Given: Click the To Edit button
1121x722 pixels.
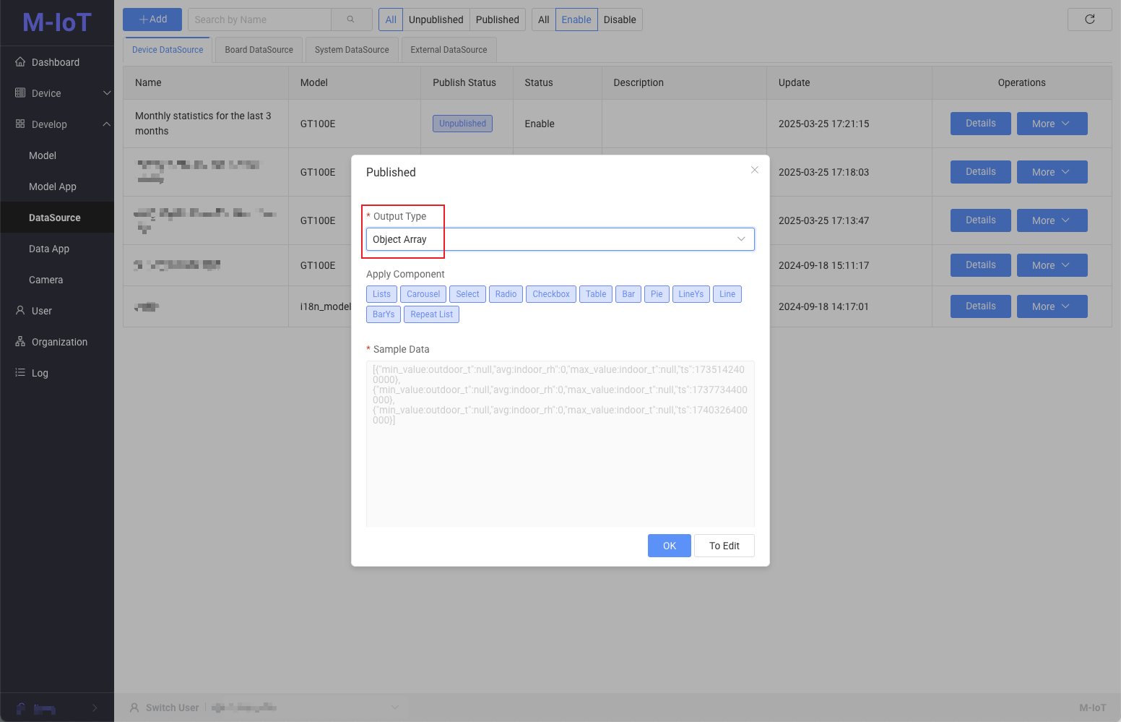Looking at the screenshot, I should 724,546.
